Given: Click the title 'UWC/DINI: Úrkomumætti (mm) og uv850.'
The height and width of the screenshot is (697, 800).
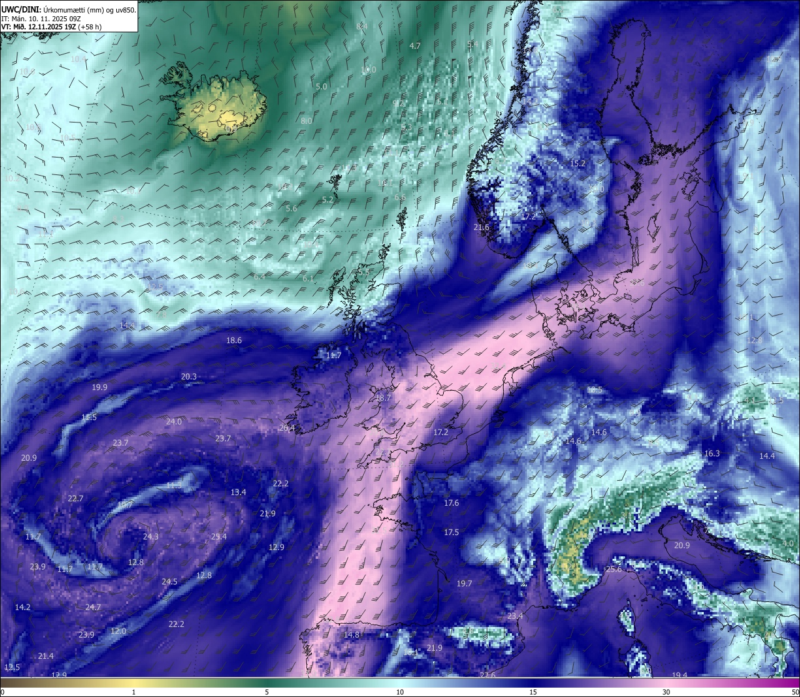Looking at the screenshot, I should pyautogui.click(x=68, y=9).
